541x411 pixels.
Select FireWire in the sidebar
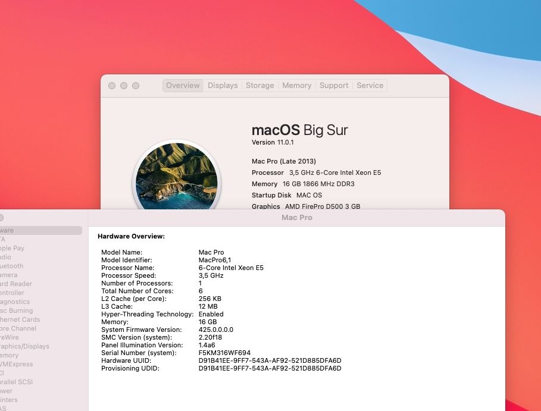click(10, 338)
